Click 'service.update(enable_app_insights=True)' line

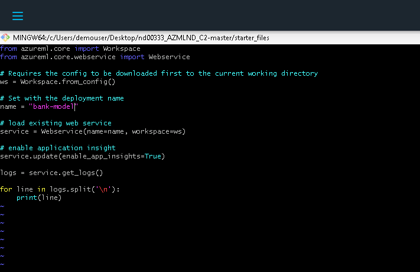tap(83, 156)
